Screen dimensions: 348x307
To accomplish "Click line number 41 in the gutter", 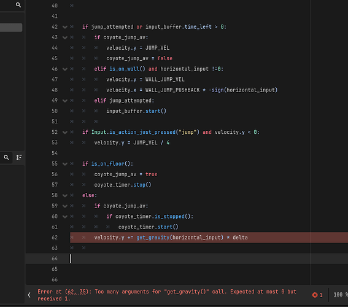I will coord(55,17).
